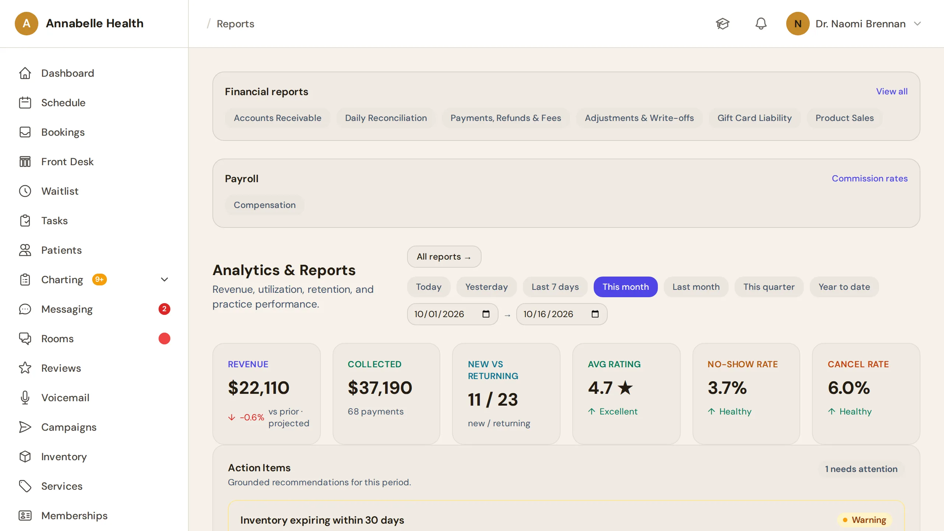The height and width of the screenshot is (531, 944).
Task: Click the Front Desk icon
Action: coord(25,162)
